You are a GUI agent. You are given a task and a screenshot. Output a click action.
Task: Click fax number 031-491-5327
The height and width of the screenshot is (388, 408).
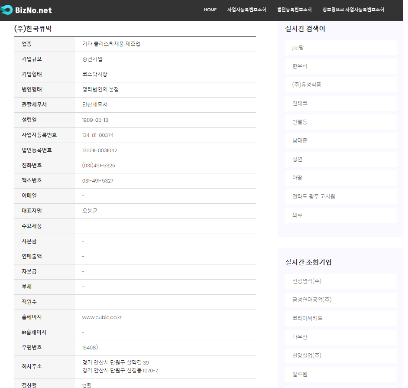point(98,181)
